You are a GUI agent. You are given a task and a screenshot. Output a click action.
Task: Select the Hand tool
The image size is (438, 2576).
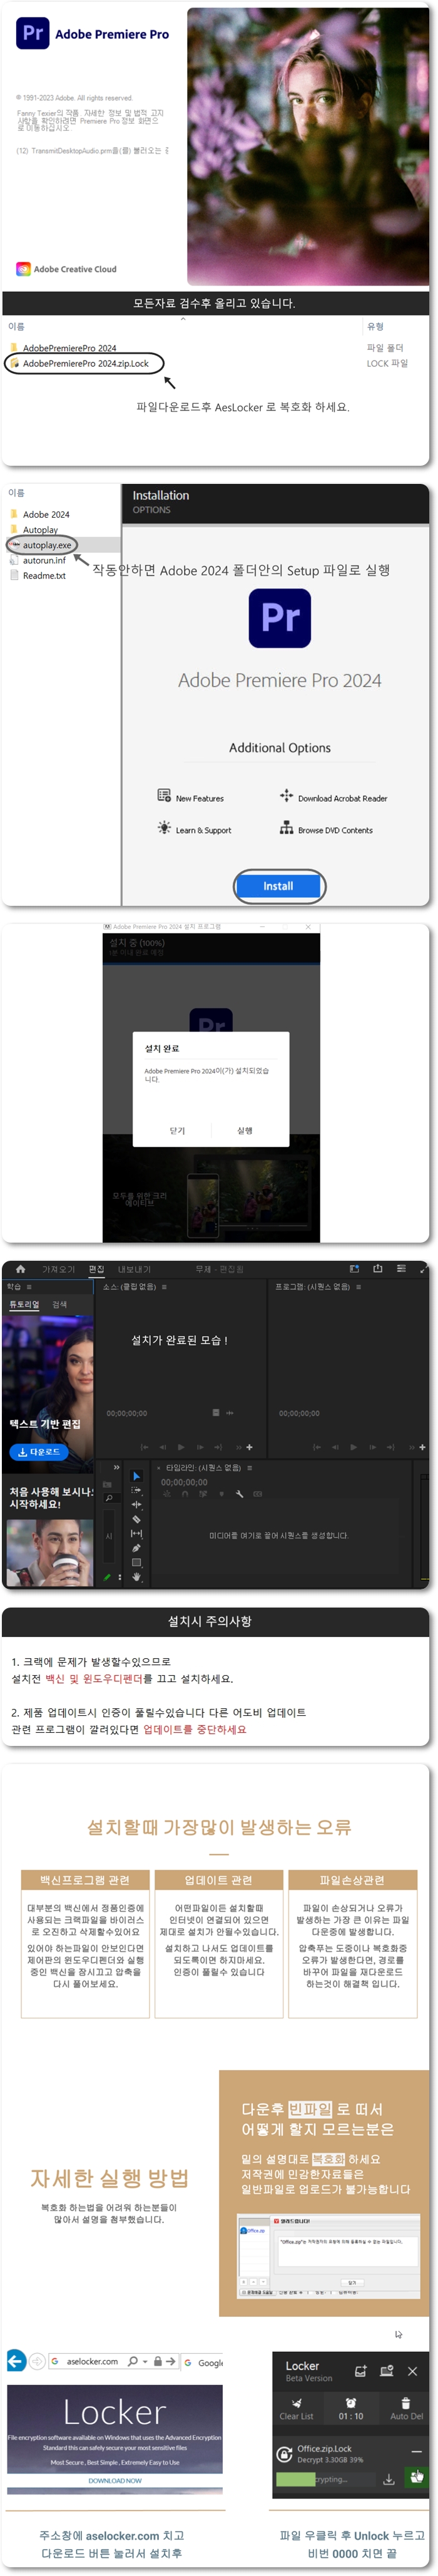coord(136,1577)
